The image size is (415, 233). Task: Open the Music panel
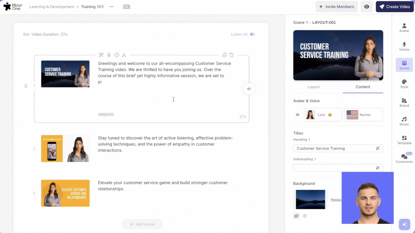click(404, 121)
